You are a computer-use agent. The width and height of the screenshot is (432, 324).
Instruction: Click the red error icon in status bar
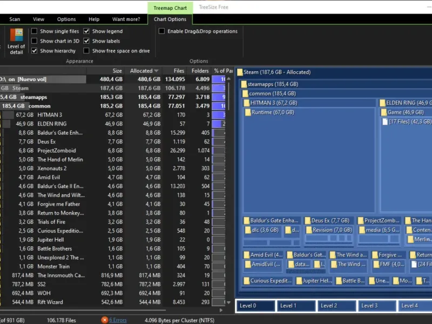104,320
